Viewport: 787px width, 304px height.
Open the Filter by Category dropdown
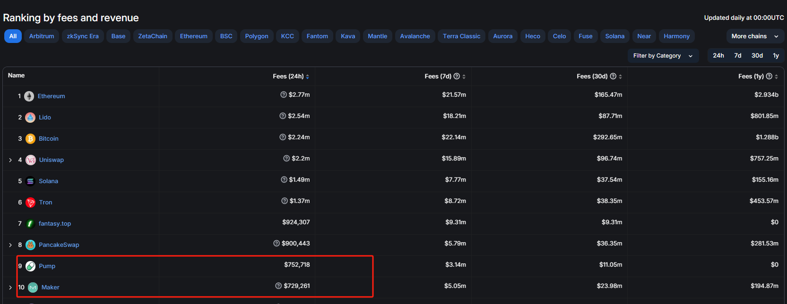pyautogui.click(x=663, y=56)
